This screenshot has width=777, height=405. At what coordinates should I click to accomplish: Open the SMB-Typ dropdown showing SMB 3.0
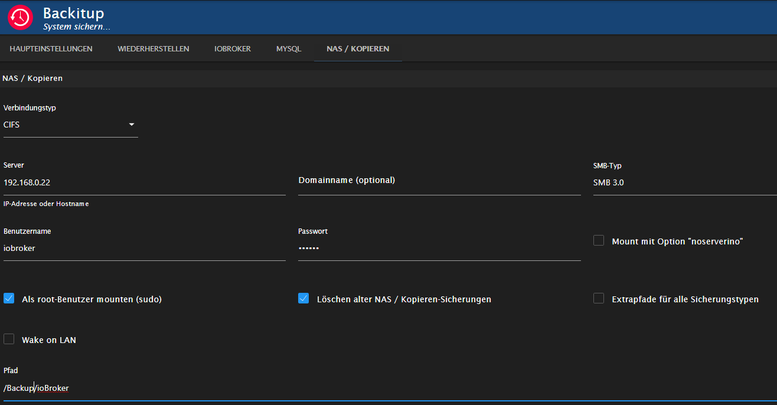[685, 182]
